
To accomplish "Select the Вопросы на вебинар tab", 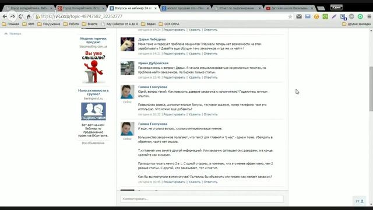I will click(x=133, y=8).
